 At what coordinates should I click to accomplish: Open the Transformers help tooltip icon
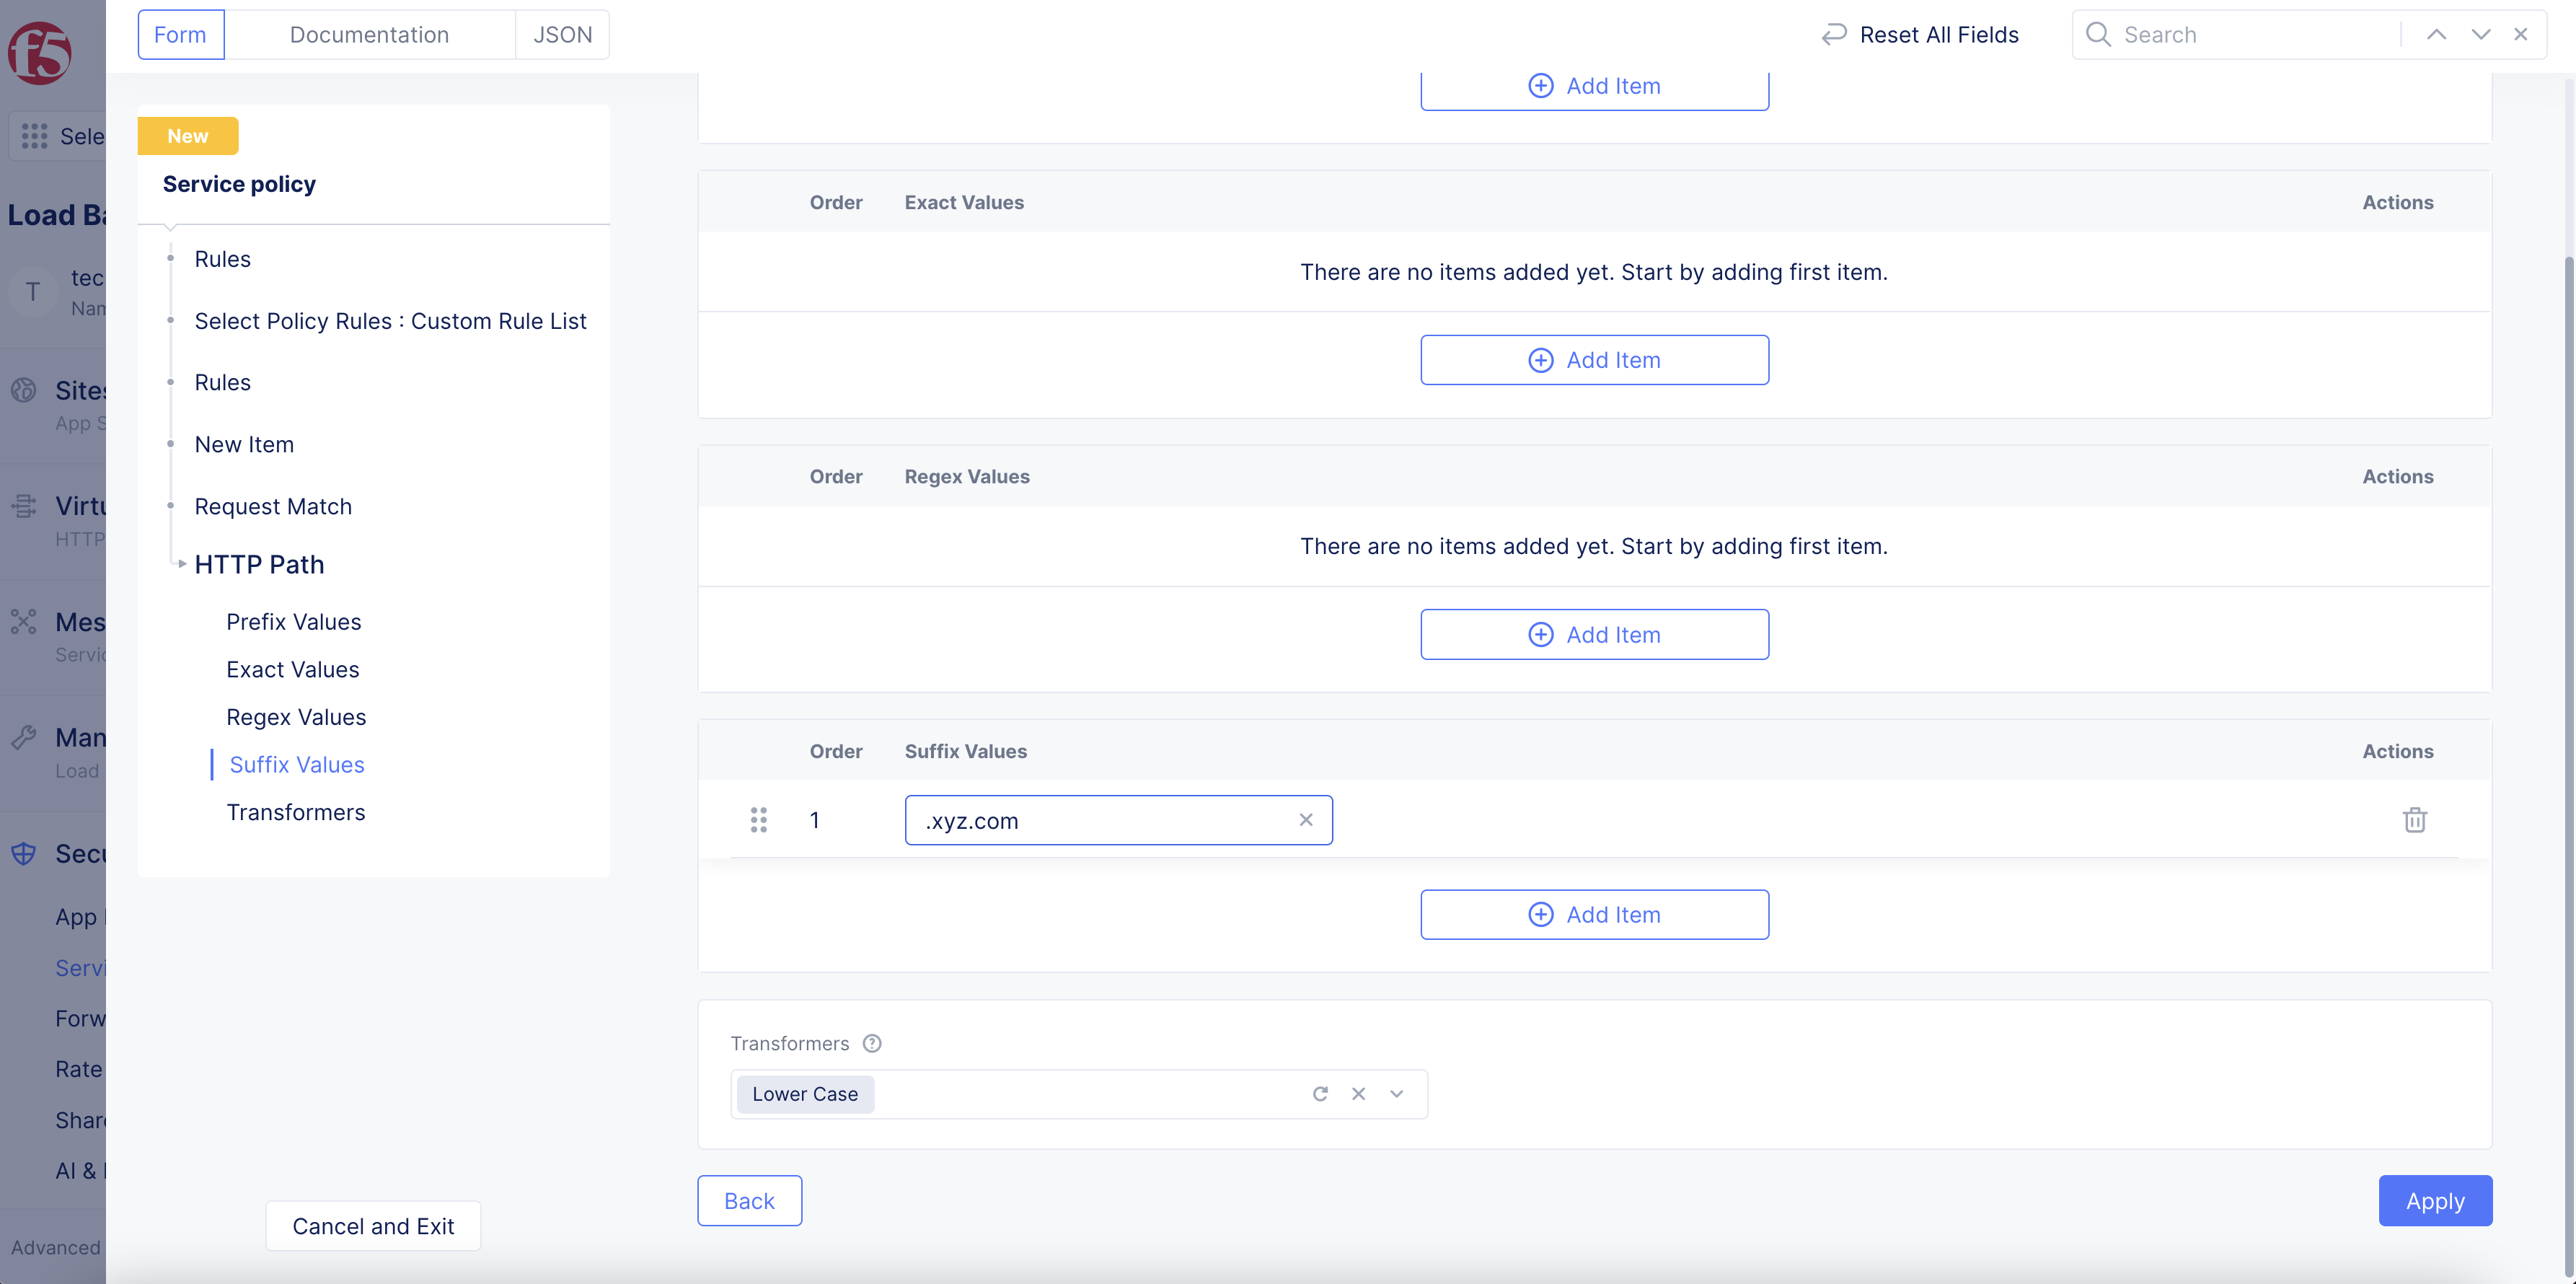pyautogui.click(x=872, y=1043)
